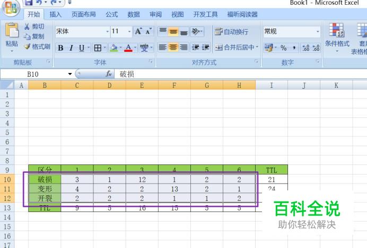
Task: Click the Cut scissors icon
Action: coord(27,26)
